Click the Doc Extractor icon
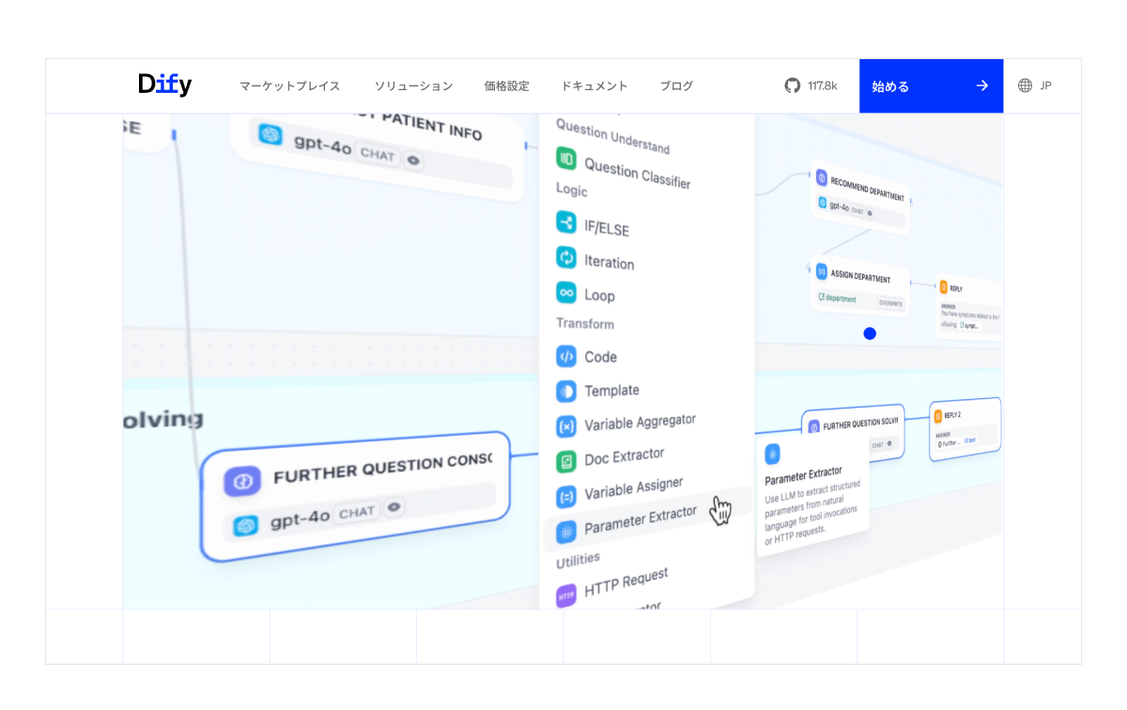 click(566, 461)
